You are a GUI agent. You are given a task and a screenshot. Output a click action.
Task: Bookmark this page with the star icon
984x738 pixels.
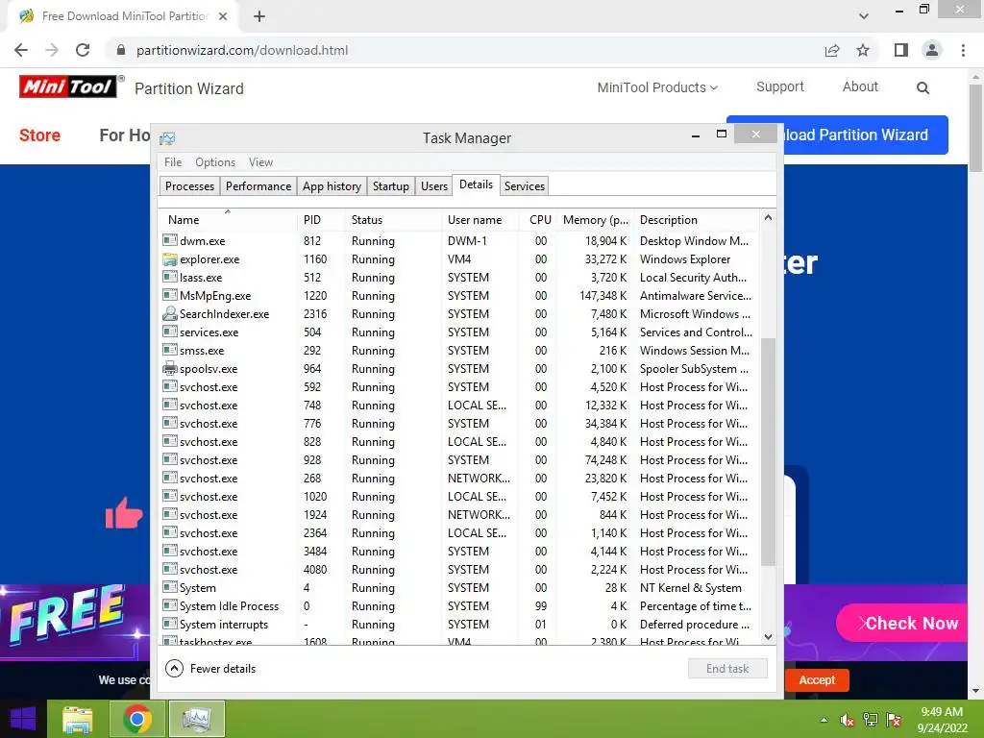click(x=863, y=50)
